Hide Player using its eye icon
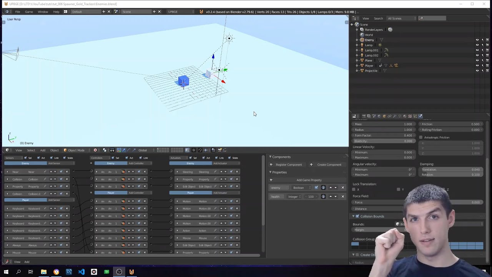Viewport: 492px width, 277px height. 477,65
